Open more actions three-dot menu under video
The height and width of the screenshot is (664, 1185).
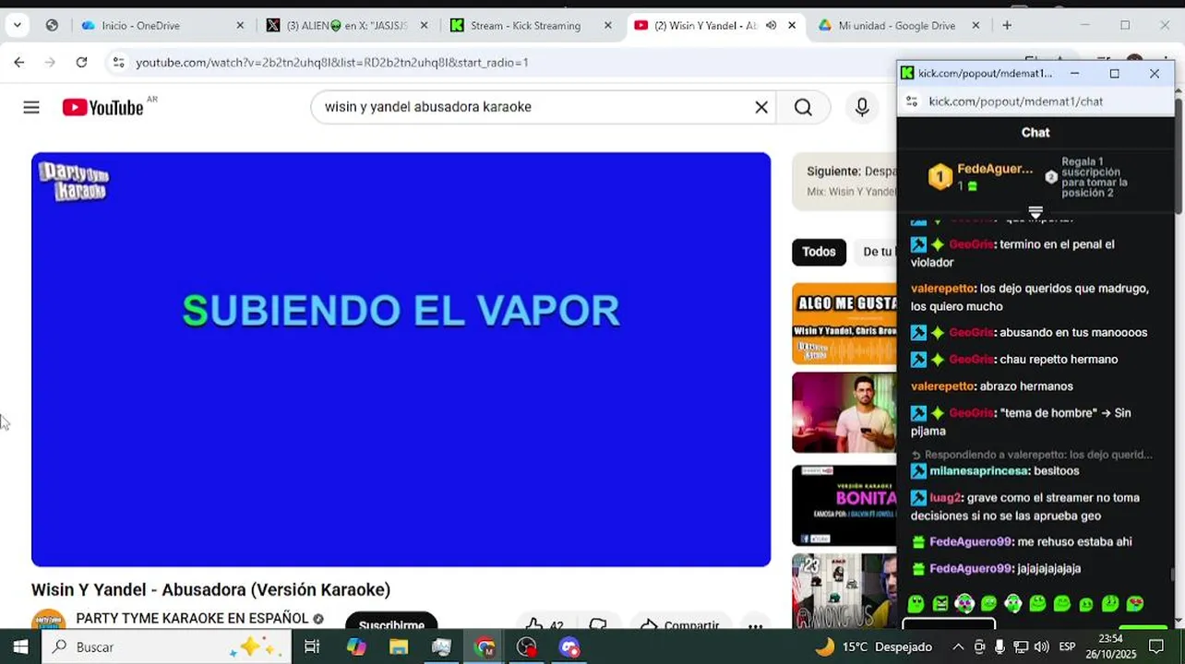tap(755, 624)
